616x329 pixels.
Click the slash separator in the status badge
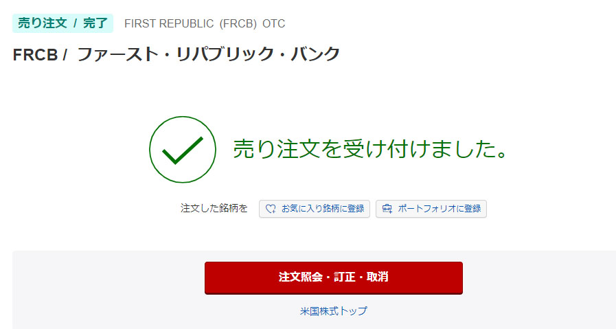75,23
